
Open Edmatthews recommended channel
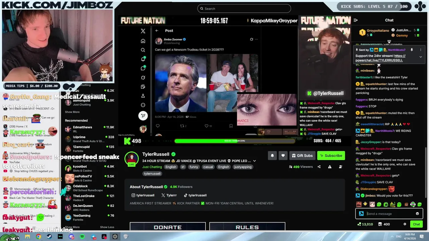[89, 129]
